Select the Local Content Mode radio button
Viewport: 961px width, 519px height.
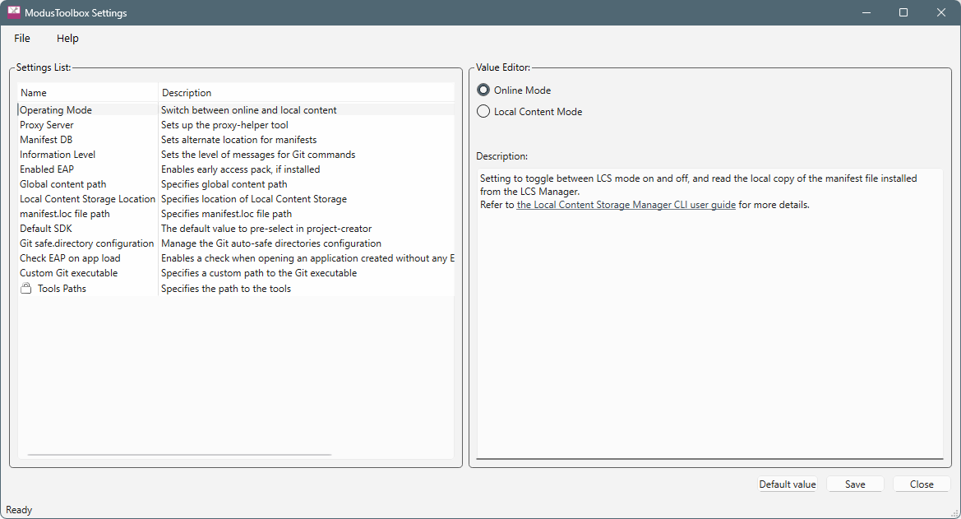coord(483,112)
